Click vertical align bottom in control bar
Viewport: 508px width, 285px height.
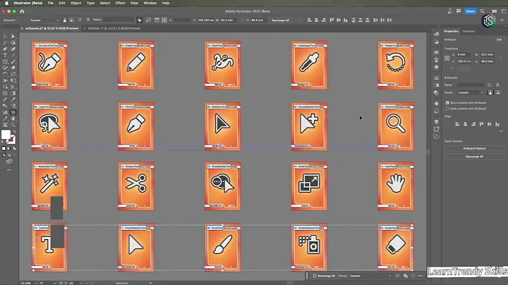(346, 20)
